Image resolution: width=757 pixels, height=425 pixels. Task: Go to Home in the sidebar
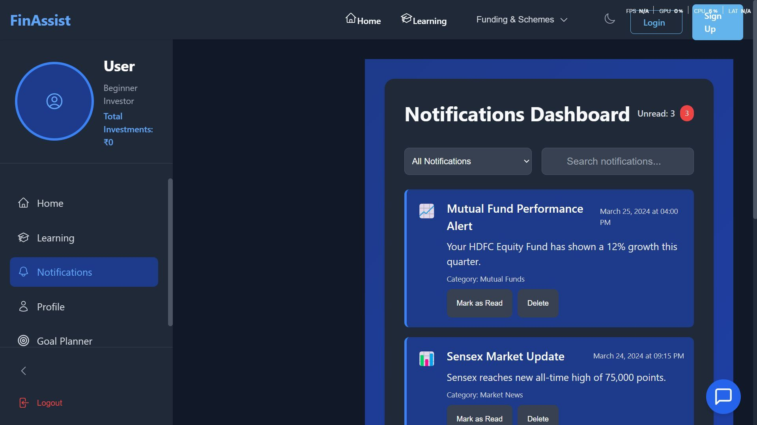[50, 203]
